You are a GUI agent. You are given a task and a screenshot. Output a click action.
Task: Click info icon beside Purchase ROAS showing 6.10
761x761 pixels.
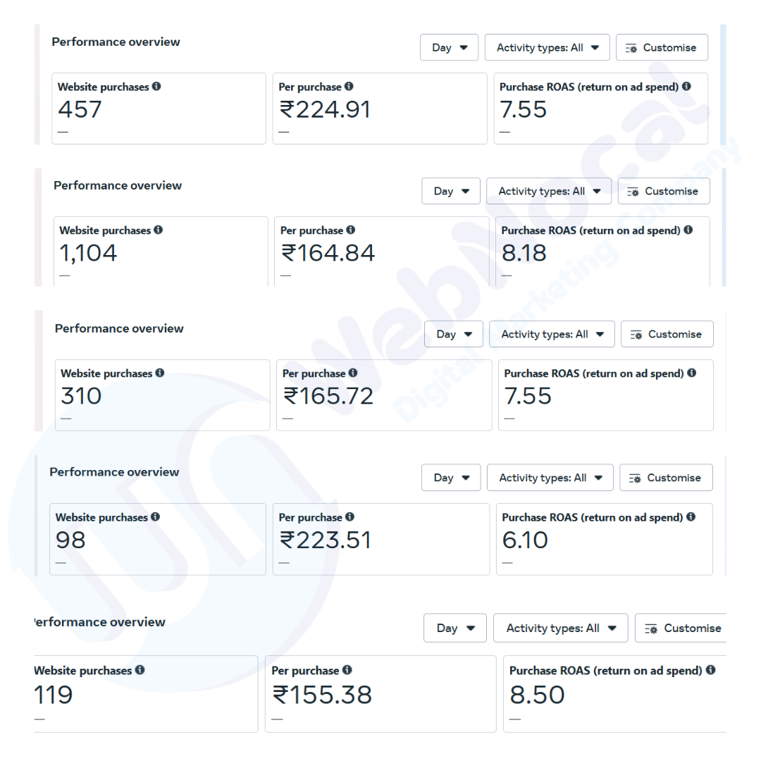tap(691, 516)
